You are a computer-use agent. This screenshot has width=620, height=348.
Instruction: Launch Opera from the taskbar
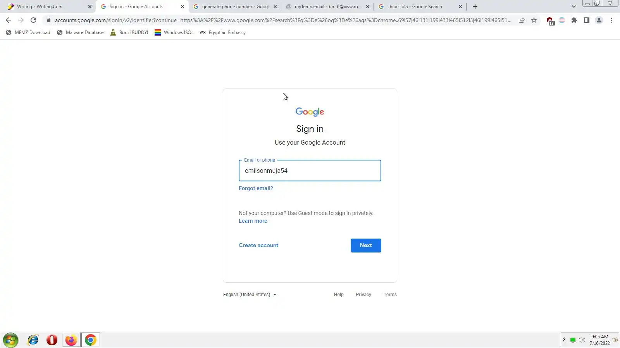click(x=52, y=340)
